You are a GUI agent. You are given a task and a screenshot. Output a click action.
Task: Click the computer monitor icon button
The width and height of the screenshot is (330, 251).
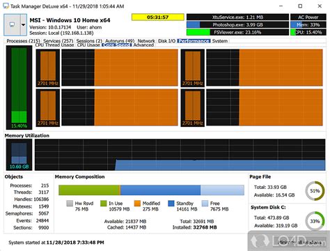pyautogui.click(x=13, y=24)
